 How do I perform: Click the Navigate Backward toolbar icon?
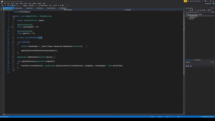[2, 5]
